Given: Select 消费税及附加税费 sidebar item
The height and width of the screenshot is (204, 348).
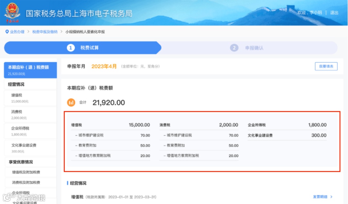Looking at the screenshot, I should pyautogui.click(x=30, y=182).
